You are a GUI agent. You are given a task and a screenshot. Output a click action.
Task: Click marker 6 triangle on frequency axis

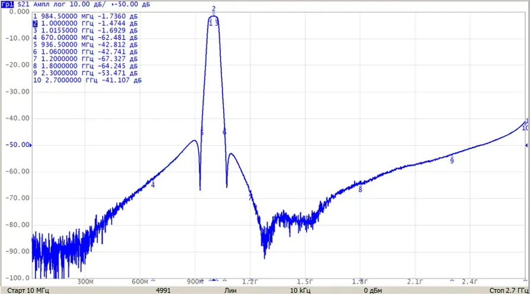click(x=224, y=280)
